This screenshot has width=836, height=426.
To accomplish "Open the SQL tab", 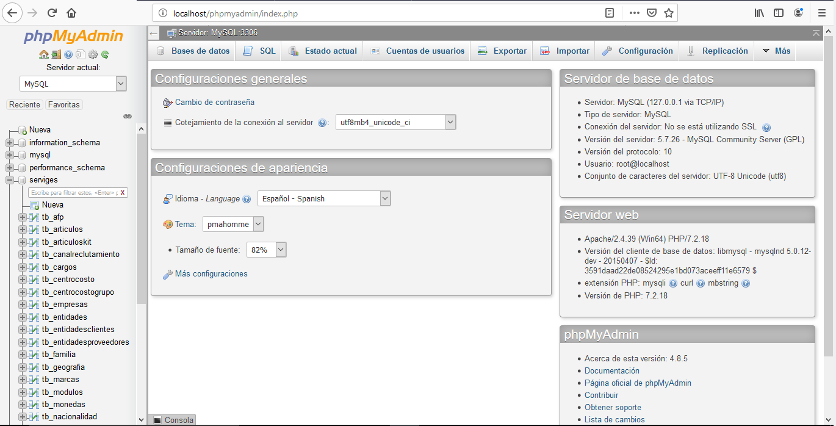I will 259,51.
